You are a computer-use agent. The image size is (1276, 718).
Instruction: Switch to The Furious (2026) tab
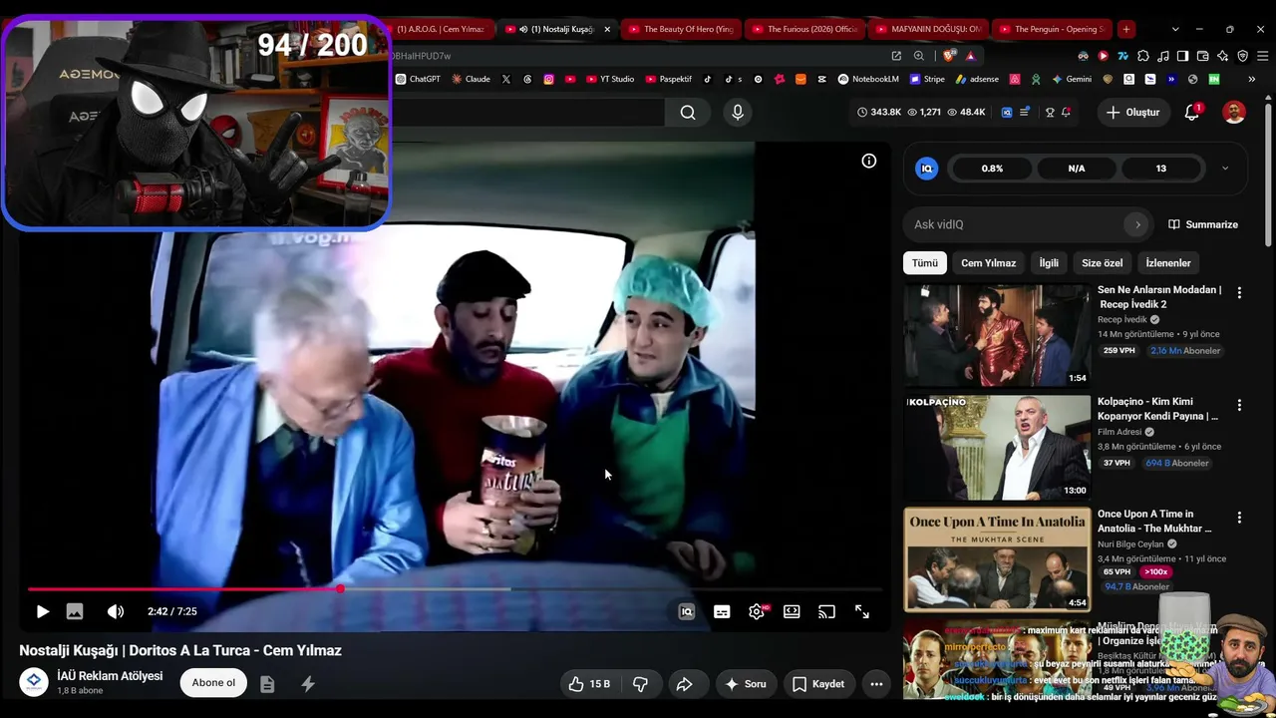coord(803,29)
